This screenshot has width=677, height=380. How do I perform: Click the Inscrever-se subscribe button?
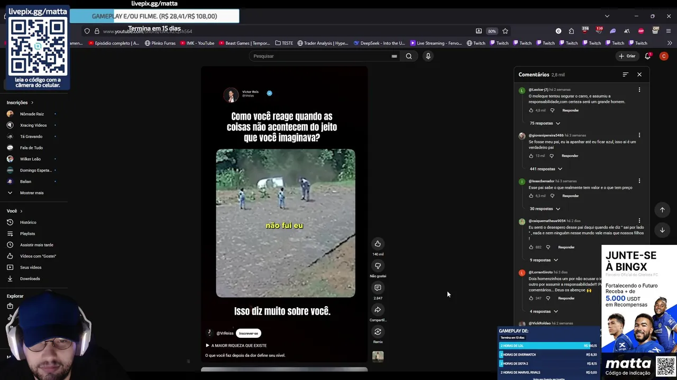click(x=249, y=333)
